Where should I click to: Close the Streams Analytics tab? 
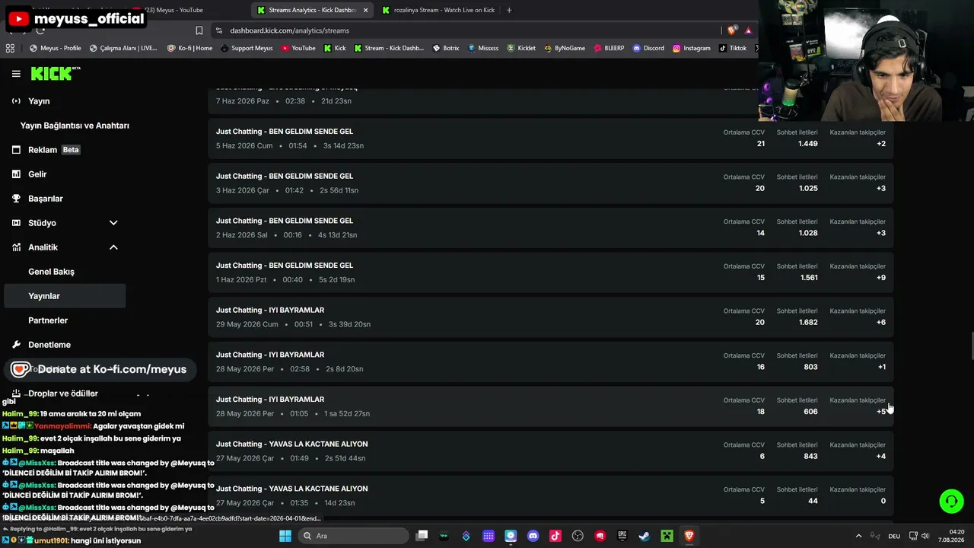(x=365, y=10)
